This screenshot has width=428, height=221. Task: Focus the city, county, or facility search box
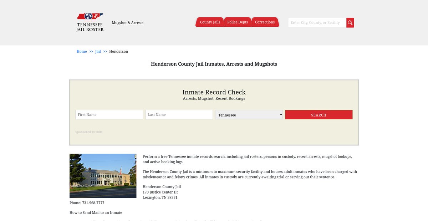(x=317, y=23)
